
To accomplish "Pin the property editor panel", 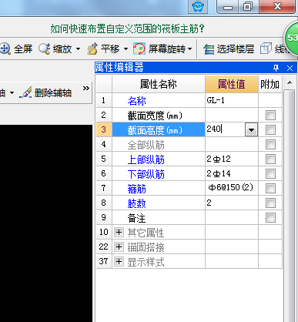I will [276, 68].
